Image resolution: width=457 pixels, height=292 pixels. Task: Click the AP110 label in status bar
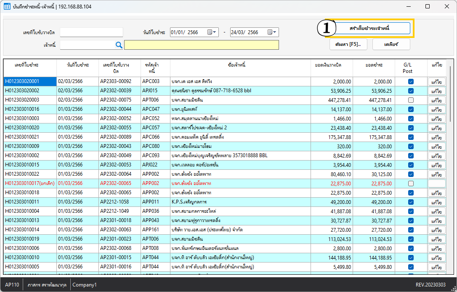pyautogui.click(x=12, y=285)
